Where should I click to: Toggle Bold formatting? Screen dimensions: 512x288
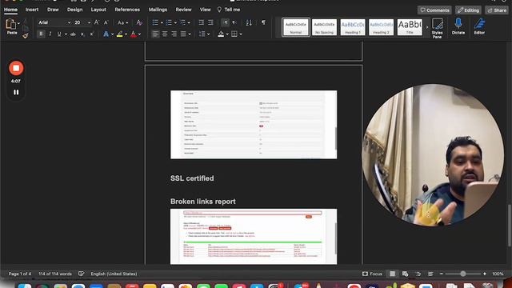click(41, 34)
